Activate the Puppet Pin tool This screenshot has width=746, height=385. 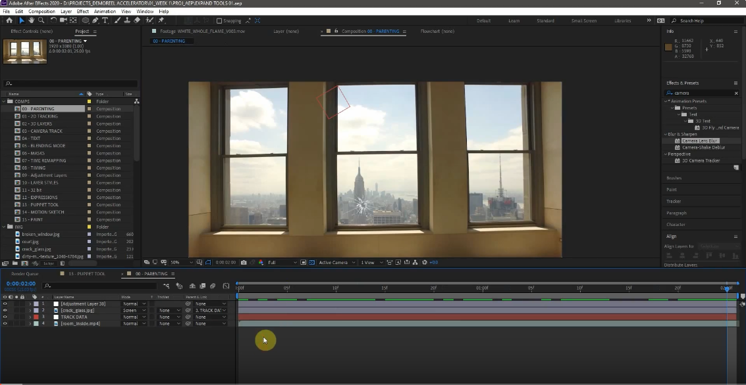161,20
